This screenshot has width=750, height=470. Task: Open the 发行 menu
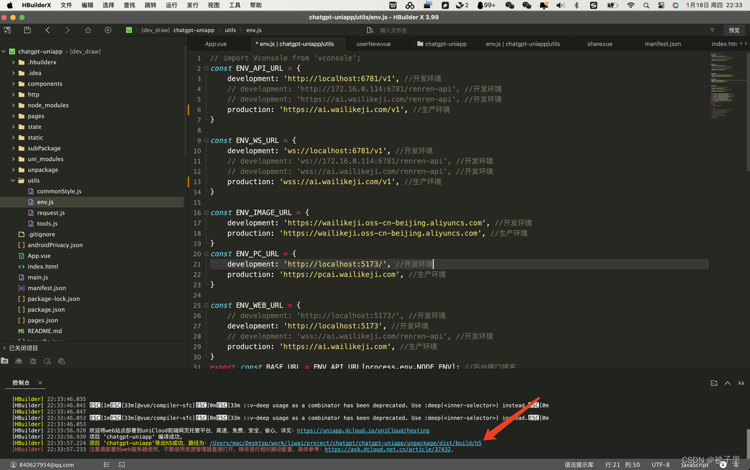click(193, 5)
